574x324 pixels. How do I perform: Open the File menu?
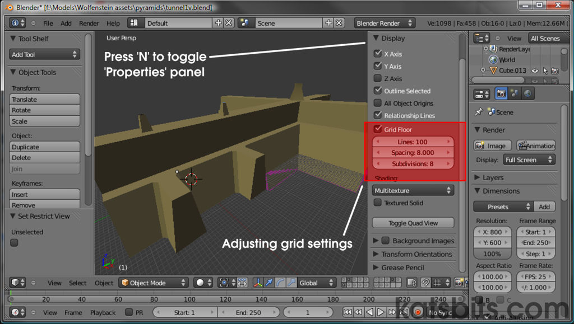coord(48,23)
